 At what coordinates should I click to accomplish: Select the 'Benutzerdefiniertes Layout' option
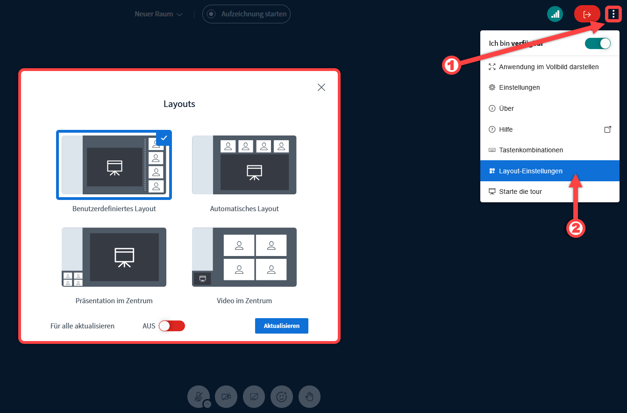114,165
